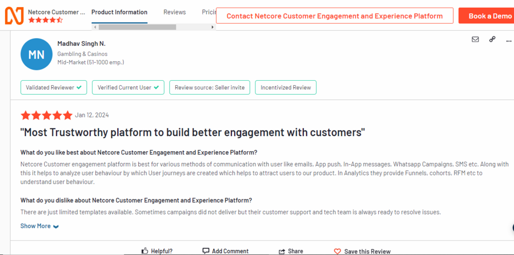Click the Share link text
Image resolution: width=514 pixels, height=255 pixels.
(x=296, y=251)
